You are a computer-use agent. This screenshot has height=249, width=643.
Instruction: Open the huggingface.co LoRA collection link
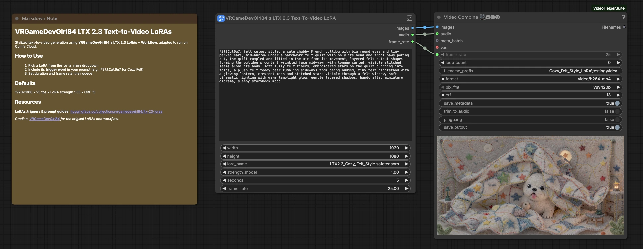[x=116, y=112]
